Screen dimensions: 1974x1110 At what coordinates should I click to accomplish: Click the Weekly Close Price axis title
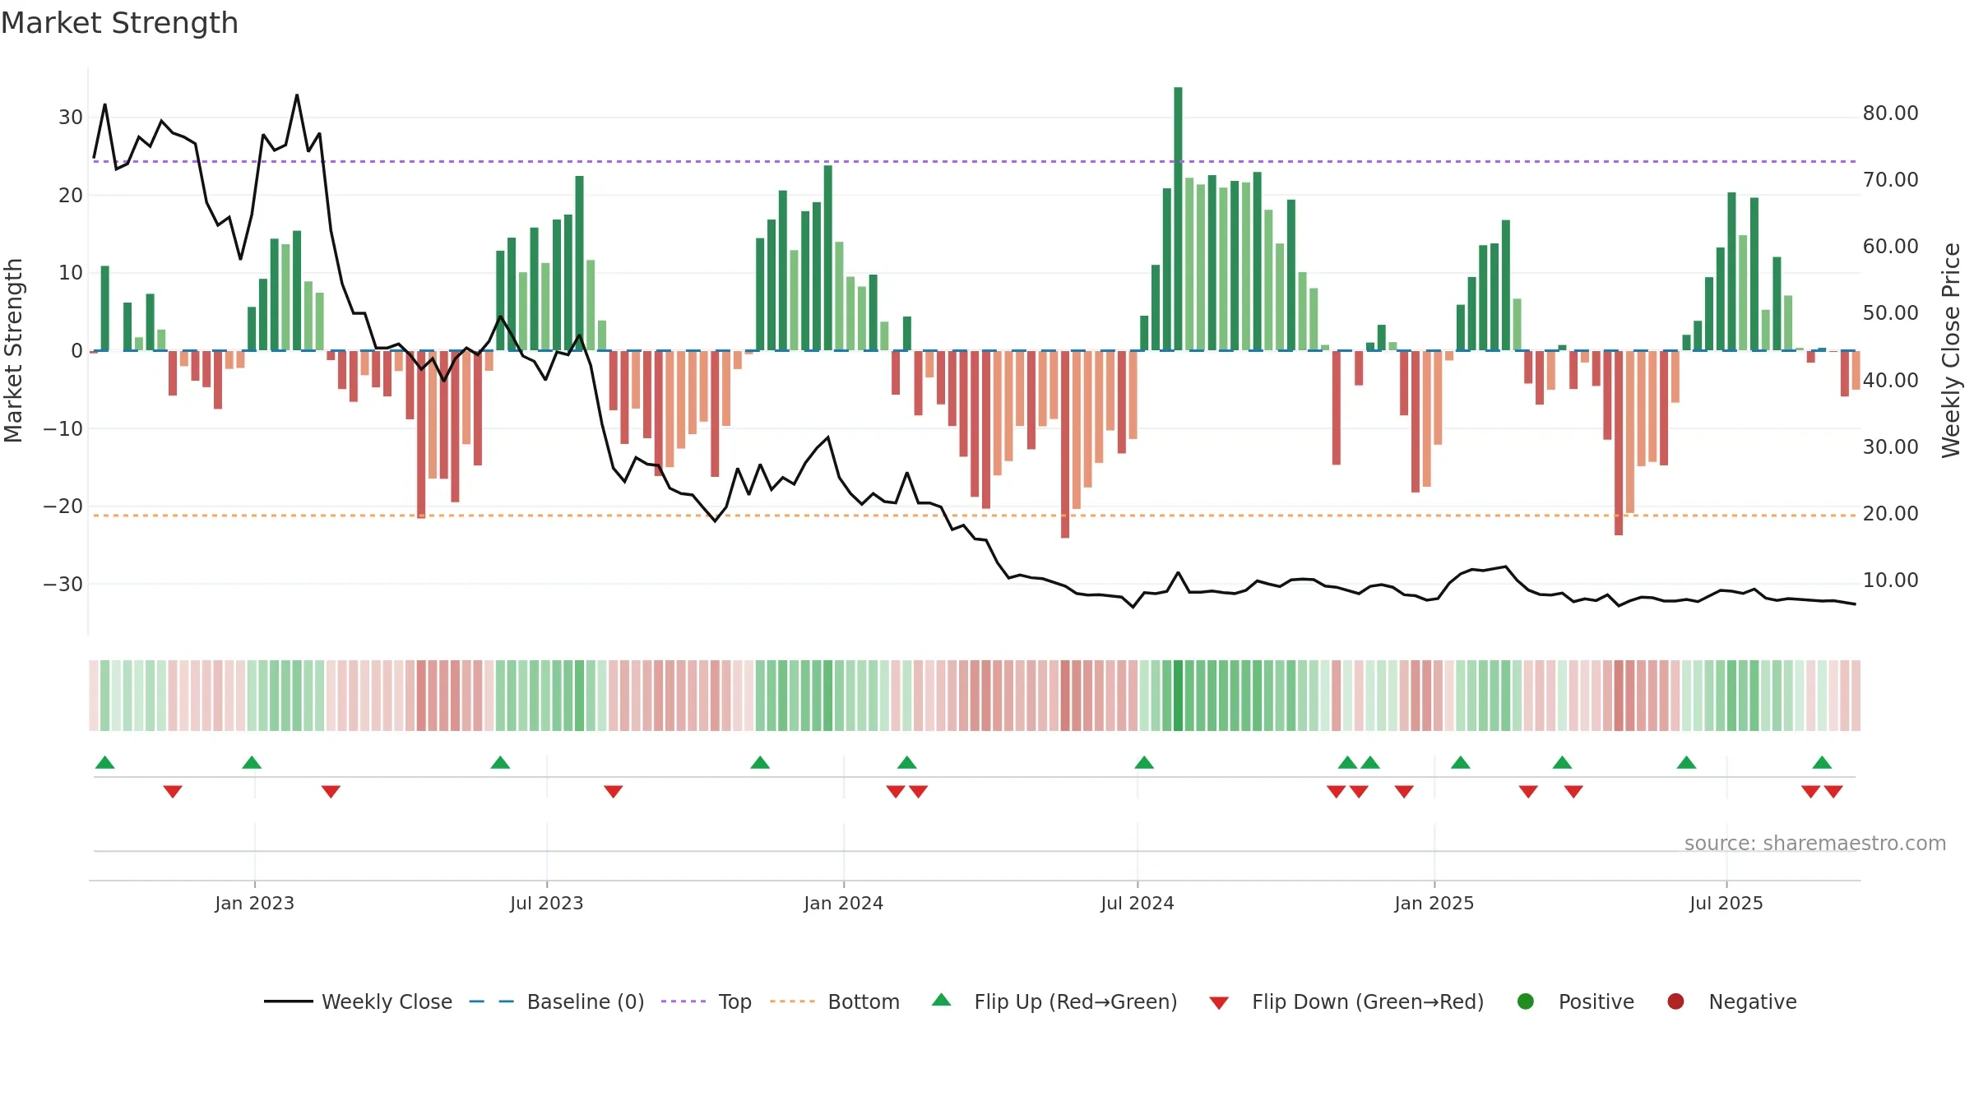1951,350
